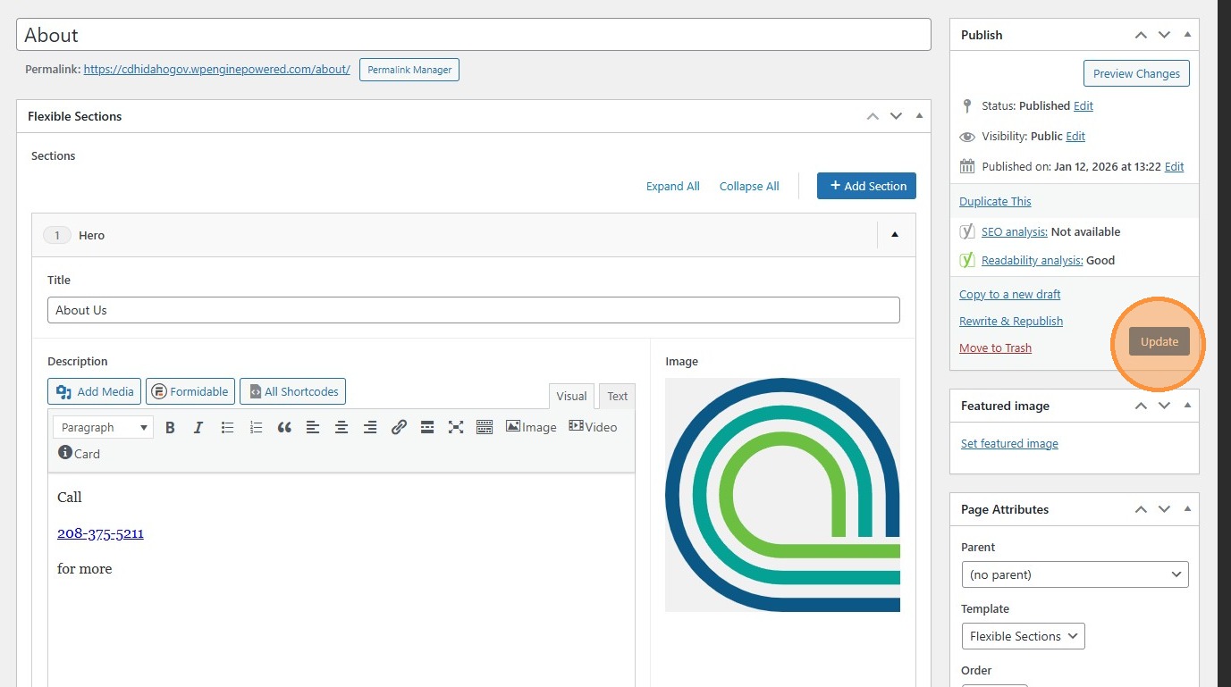Select the Hero section image thumbnail
Viewport: 1231px width, 687px height.
[782, 495]
